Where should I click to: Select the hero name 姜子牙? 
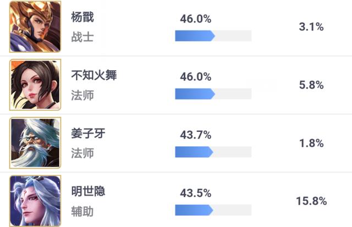tap(88, 133)
